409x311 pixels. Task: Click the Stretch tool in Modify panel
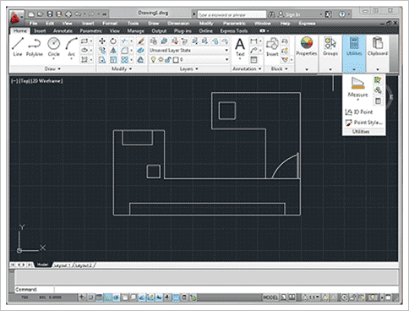coord(102,60)
